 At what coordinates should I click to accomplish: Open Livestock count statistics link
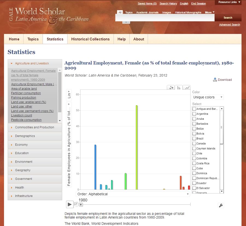point(22,115)
